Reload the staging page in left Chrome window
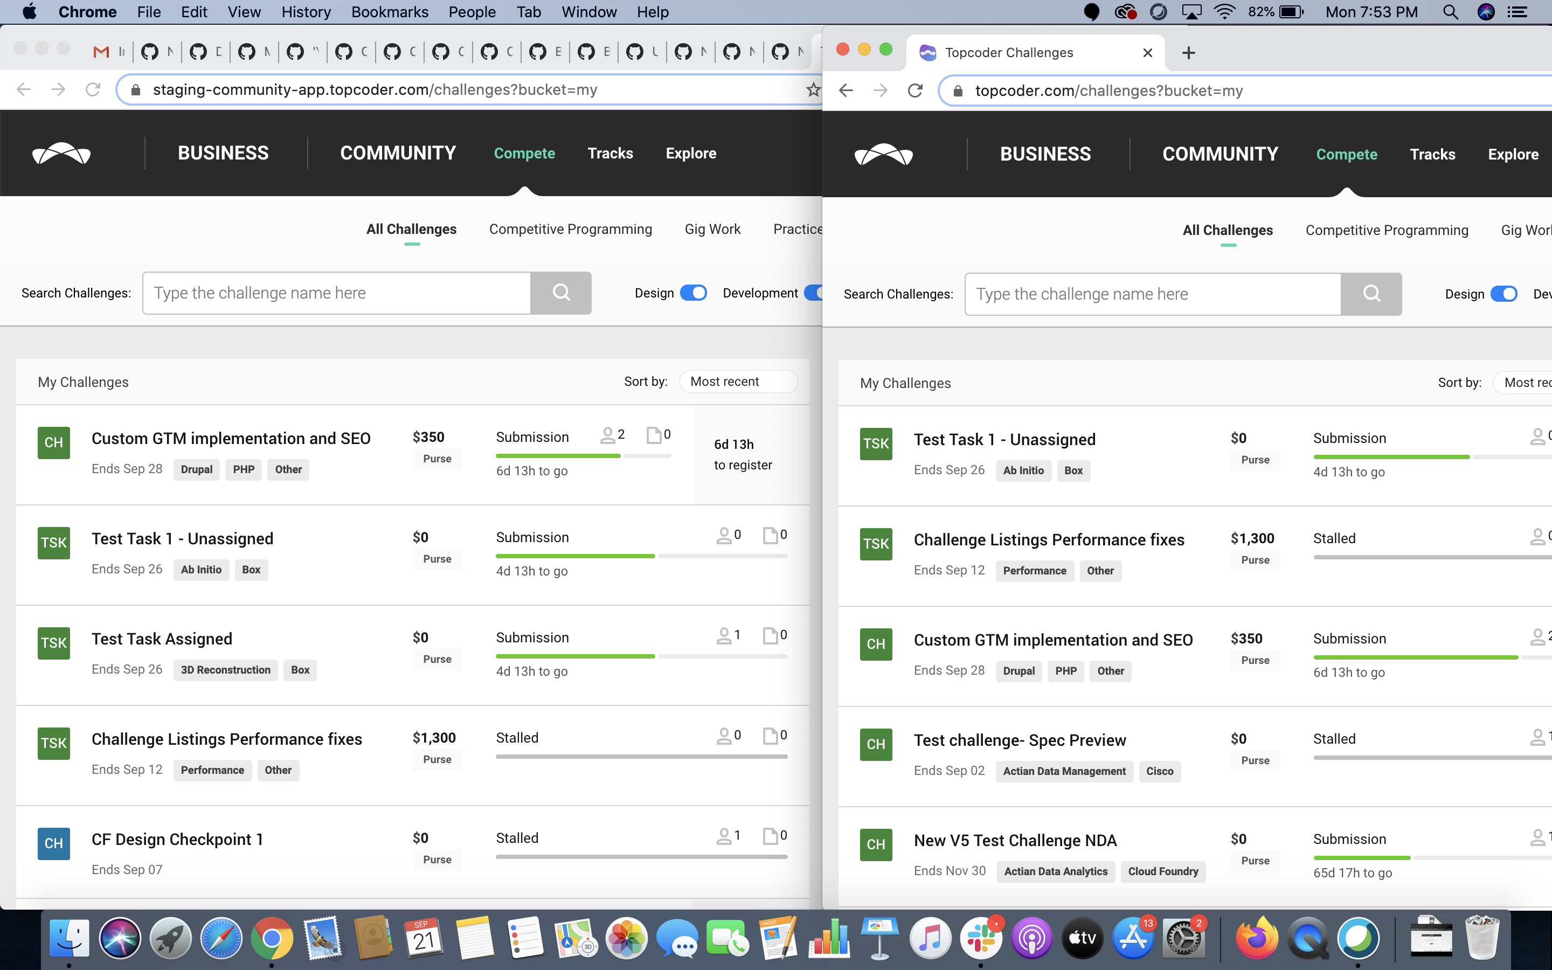Image resolution: width=1552 pixels, height=970 pixels. pos(93,89)
